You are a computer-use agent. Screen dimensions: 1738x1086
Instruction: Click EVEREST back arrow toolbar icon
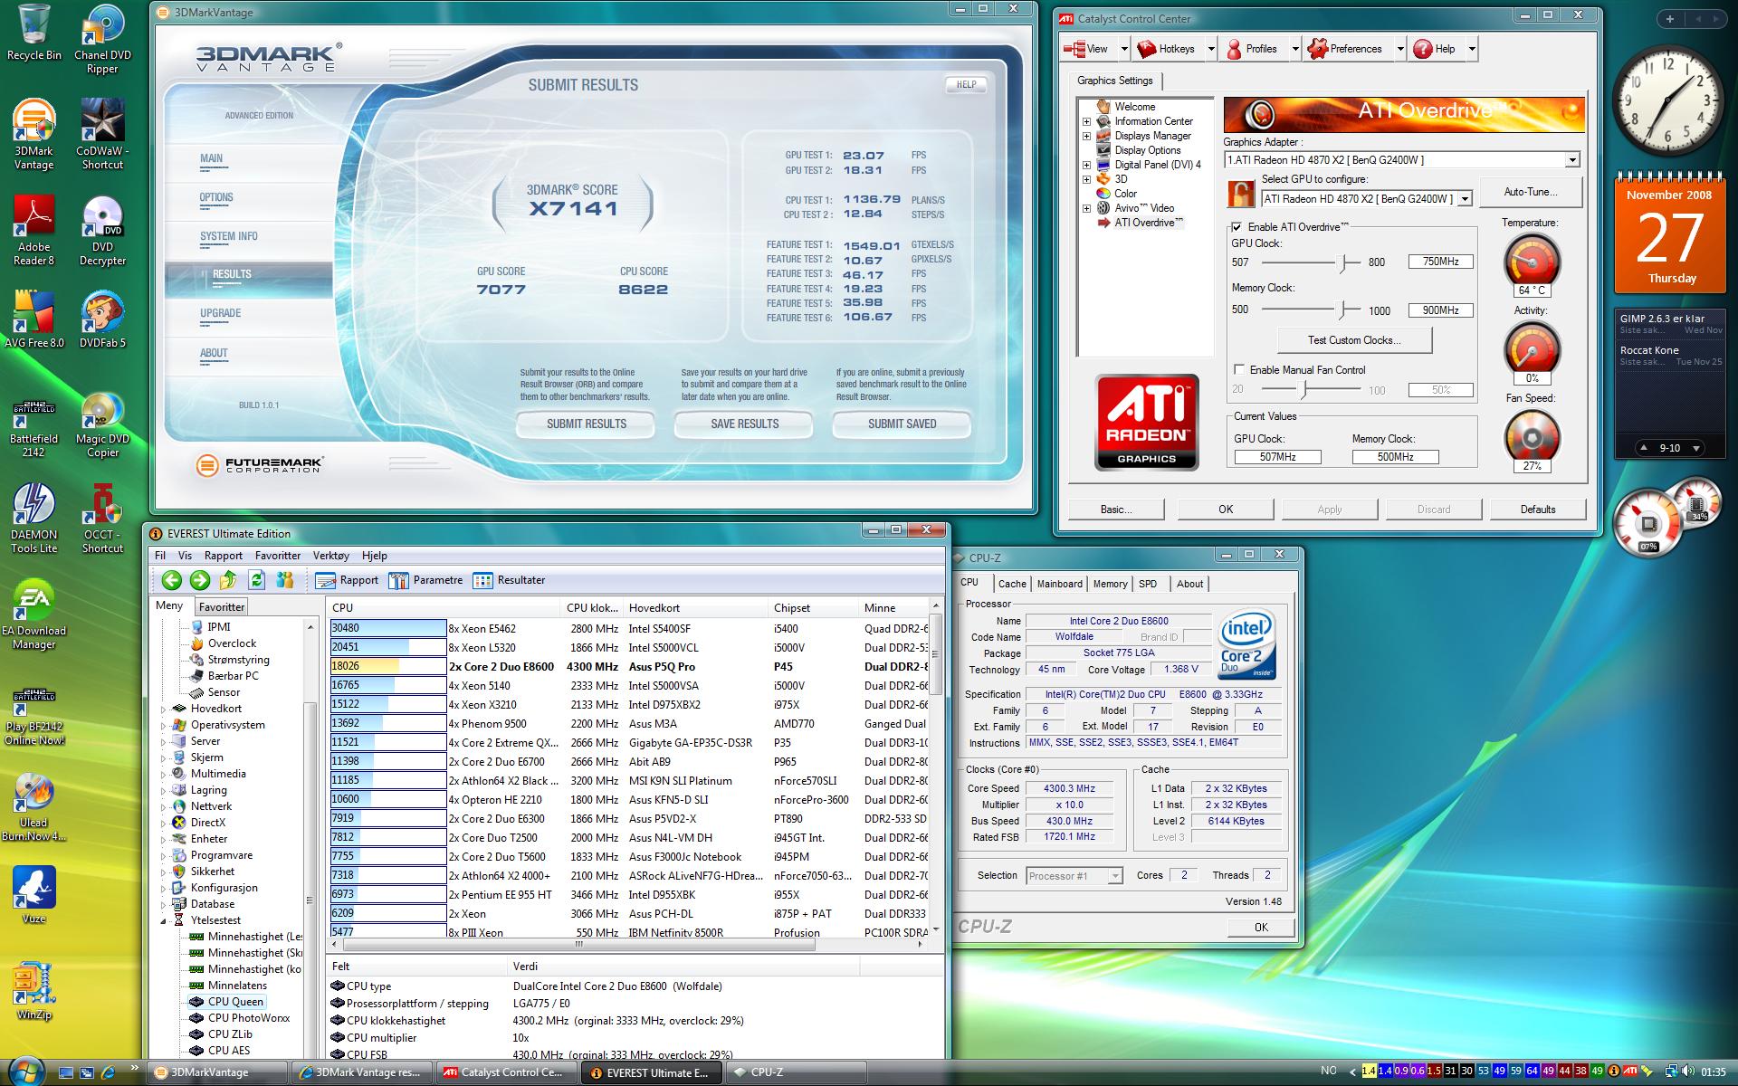[x=171, y=580]
